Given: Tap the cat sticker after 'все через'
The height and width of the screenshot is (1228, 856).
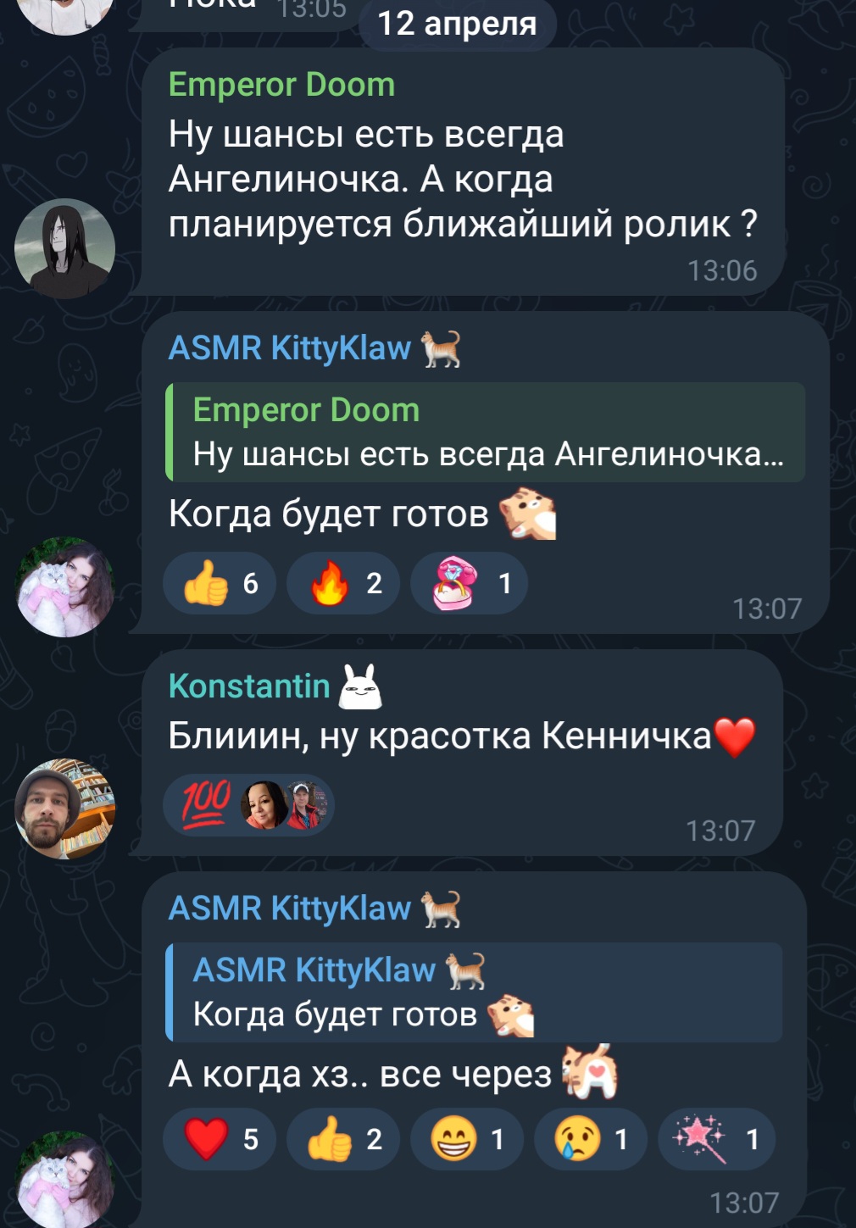Looking at the screenshot, I should tap(591, 1072).
